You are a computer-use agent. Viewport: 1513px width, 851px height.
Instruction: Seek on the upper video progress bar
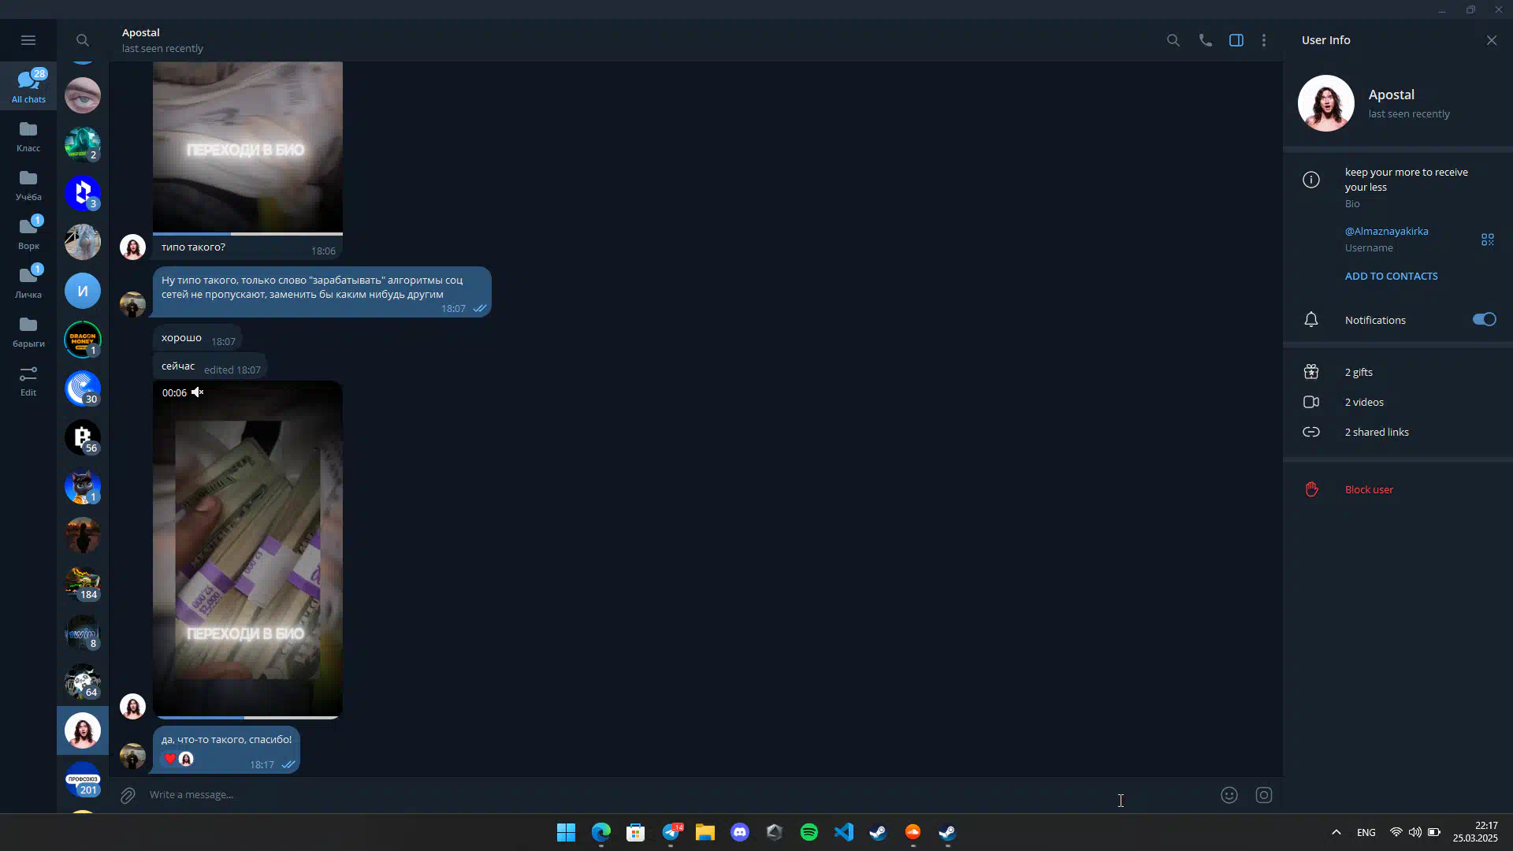click(247, 233)
